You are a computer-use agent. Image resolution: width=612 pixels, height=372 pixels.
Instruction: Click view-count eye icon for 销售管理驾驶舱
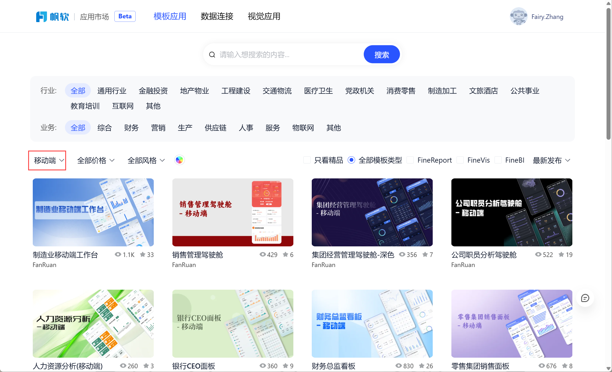263,254
